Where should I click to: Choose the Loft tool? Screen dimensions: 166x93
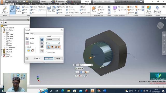pos(24,10)
